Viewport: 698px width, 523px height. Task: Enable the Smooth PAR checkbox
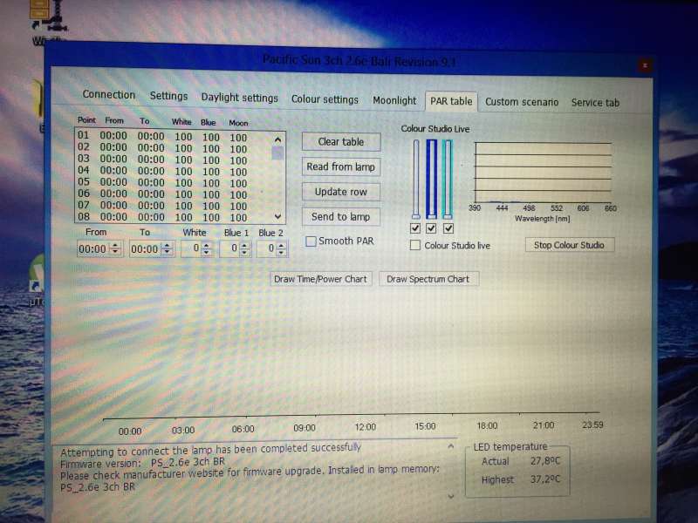coord(311,241)
